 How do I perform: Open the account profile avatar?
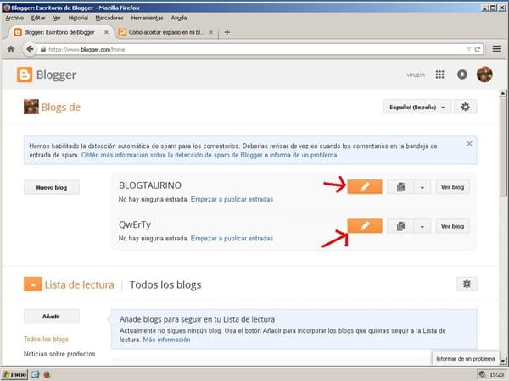pos(484,75)
